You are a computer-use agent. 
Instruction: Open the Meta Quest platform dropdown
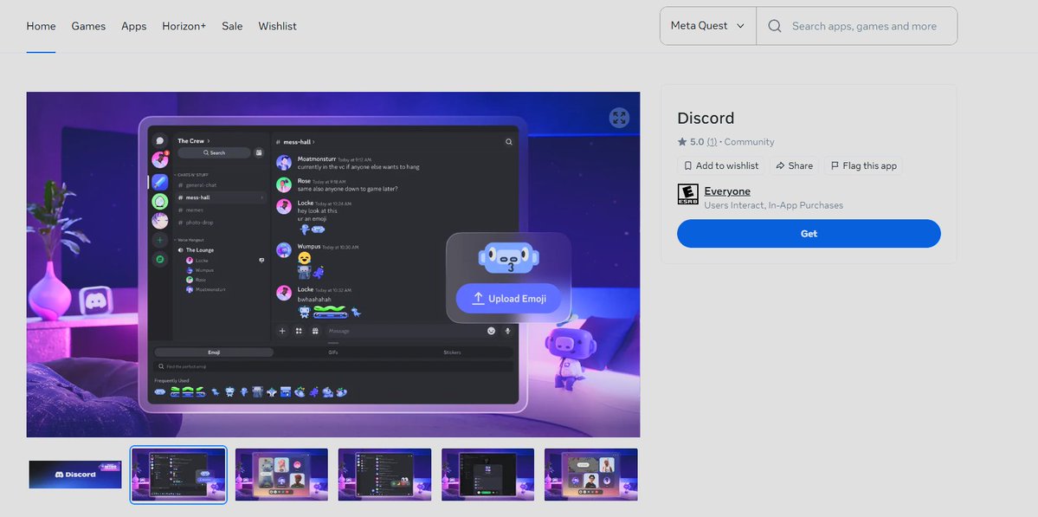(x=707, y=26)
